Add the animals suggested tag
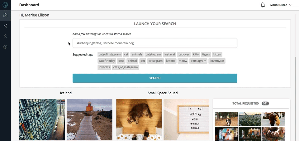This screenshot has height=141, width=299. click(137, 54)
